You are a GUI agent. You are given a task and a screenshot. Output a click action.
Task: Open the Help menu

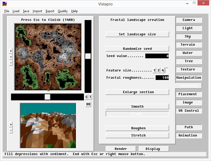click(x=74, y=11)
